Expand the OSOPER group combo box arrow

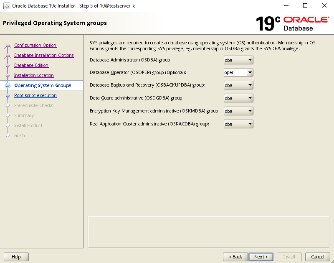[x=250, y=72]
